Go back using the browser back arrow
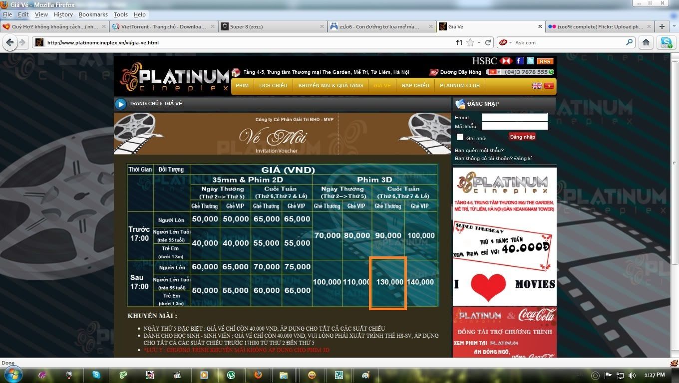 [10, 42]
